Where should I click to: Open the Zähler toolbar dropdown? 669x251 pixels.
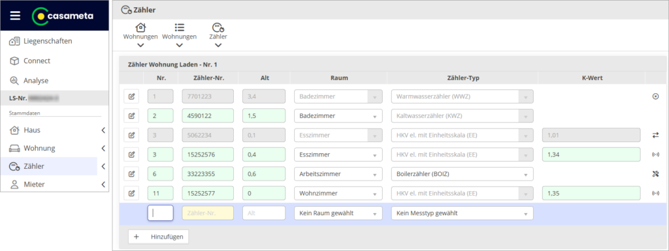coord(218,35)
